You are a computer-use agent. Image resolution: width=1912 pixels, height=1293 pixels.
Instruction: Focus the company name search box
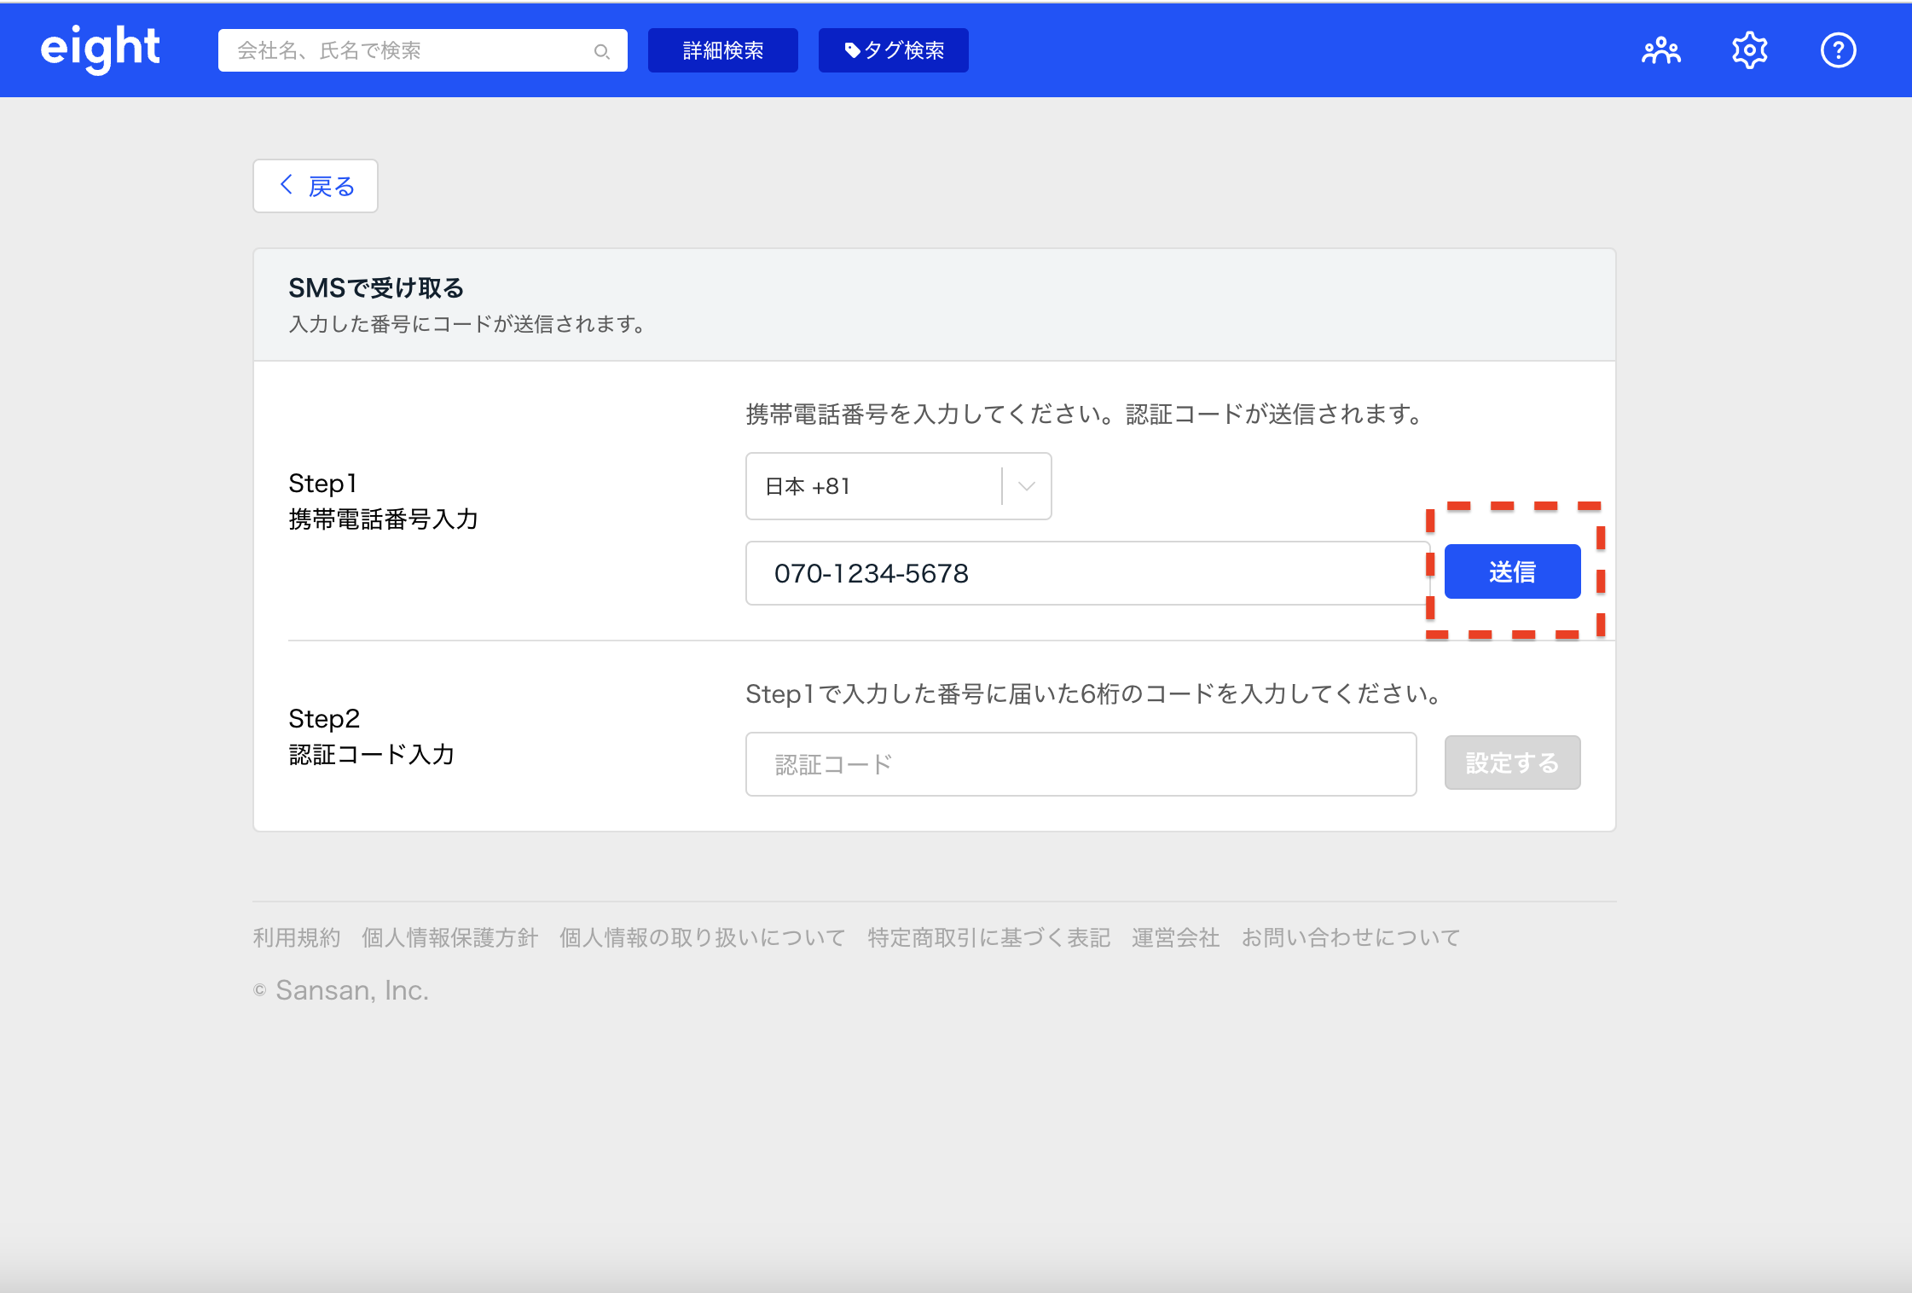tap(409, 50)
